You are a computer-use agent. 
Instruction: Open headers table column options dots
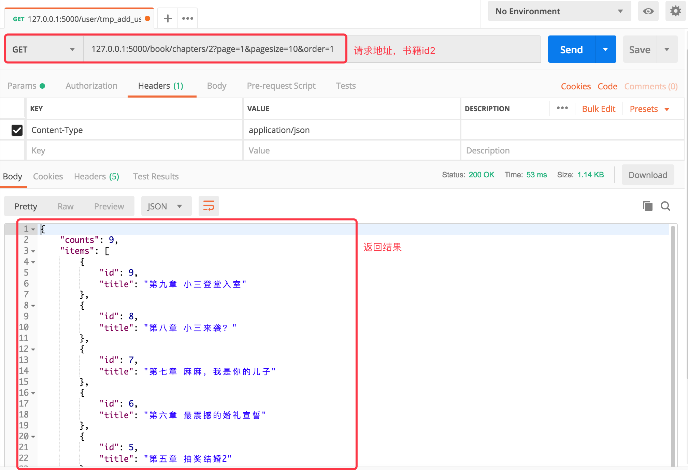coord(562,108)
